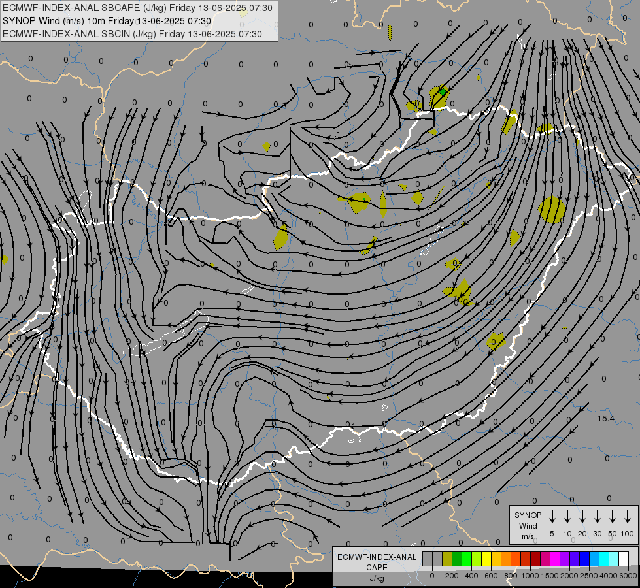Click the '2000' tick label under the colour bar

coord(569,576)
